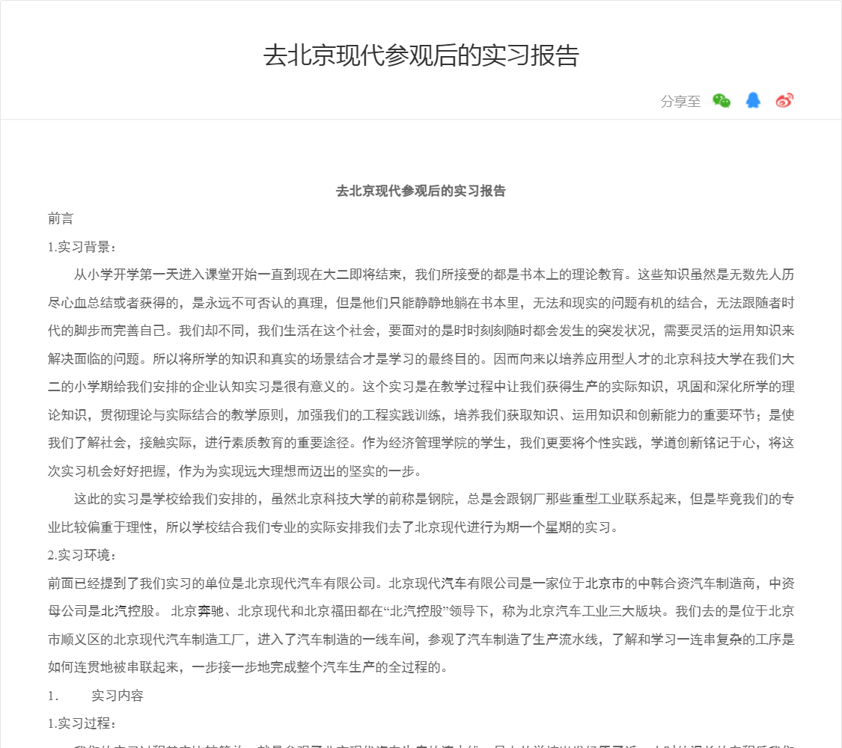842x748 pixels.
Task: Click the 前言 heading line
Action: pyautogui.click(x=61, y=218)
